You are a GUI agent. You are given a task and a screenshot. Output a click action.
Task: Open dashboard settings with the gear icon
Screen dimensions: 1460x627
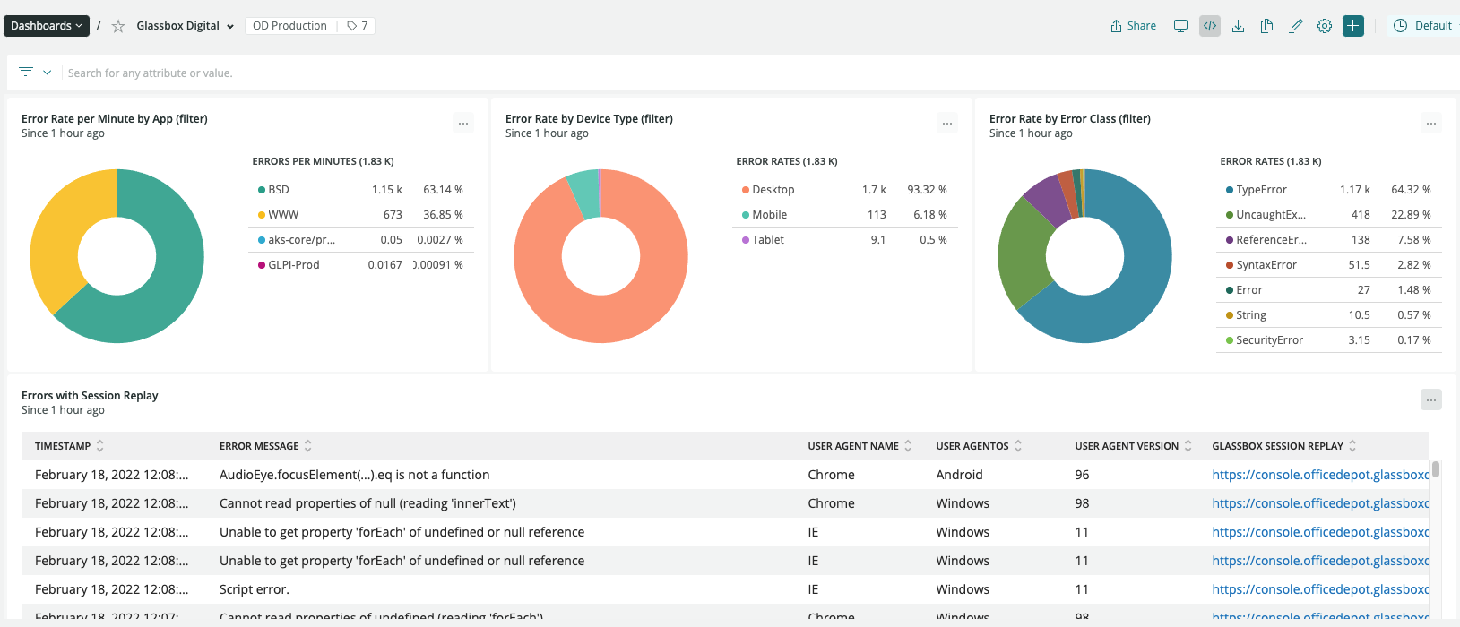(1325, 26)
